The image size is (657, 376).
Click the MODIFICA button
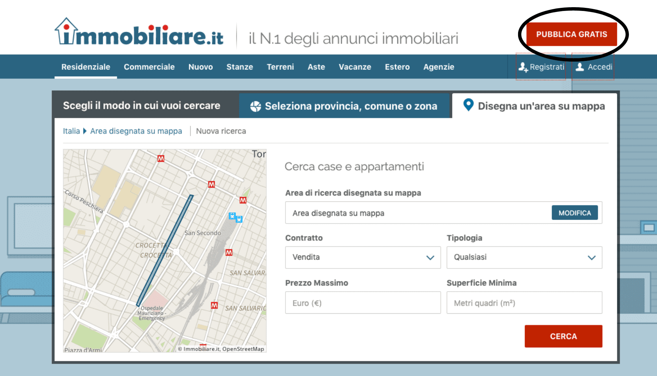pyautogui.click(x=575, y=213)
